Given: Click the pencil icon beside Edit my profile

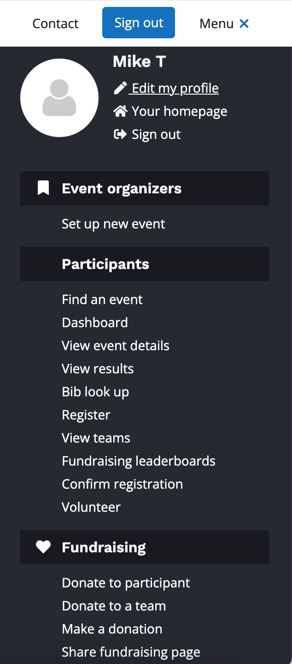Looking at the screenshot, I should (x=120, y=88).
